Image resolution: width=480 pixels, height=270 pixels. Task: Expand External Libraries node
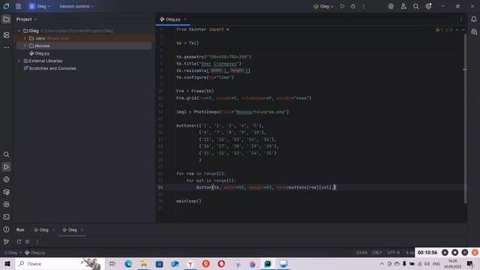coord(19,61)
